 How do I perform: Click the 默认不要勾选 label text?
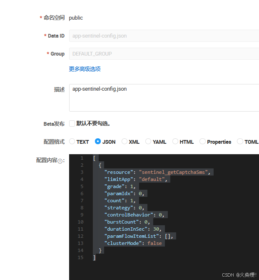pyautogui.click(x=93, y=123)
